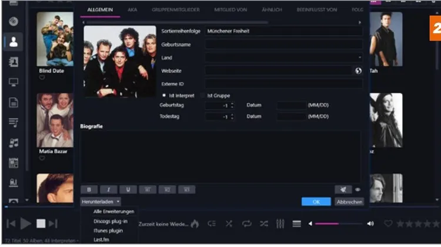Open the Land combo box
Viewport: 441px width, 247px height.
click(283, 57)
